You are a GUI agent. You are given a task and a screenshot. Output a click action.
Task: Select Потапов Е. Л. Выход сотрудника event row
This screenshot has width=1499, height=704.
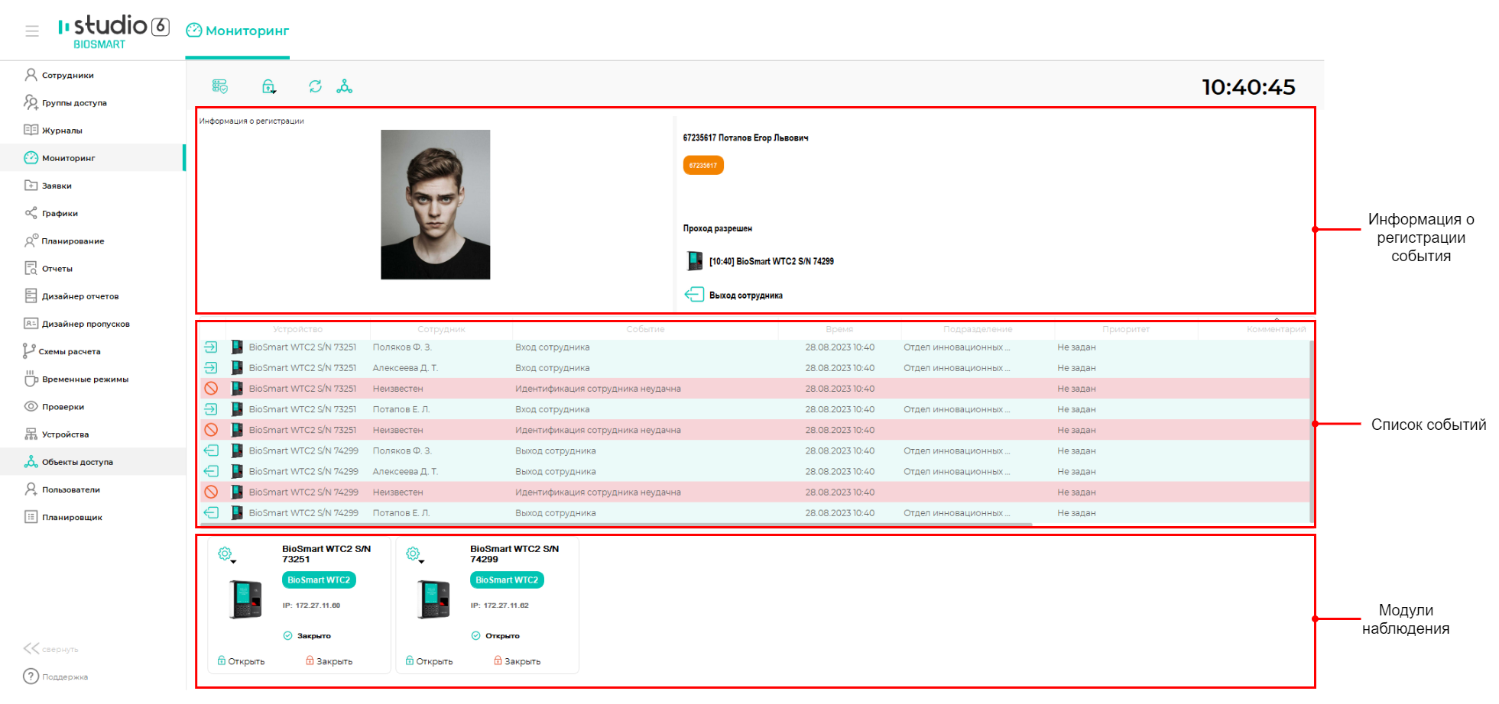(x=755, y=512)
